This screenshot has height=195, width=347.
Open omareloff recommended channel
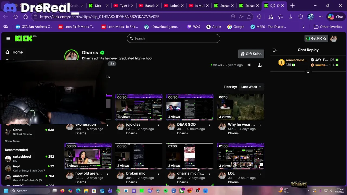pos(29,178)
